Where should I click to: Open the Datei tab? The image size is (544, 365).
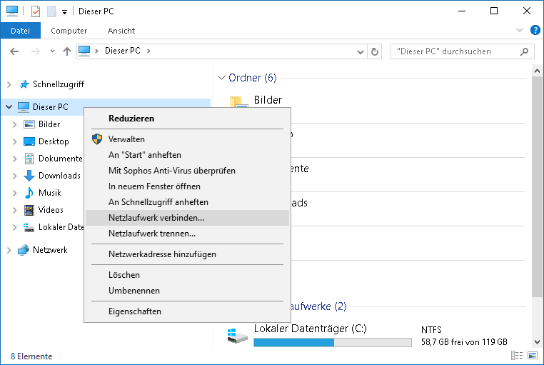click(x=20, y=31)
